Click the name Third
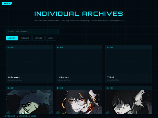The height and width of the screenshot is (118, 158). pyautogui.click(x=110, y=77)
